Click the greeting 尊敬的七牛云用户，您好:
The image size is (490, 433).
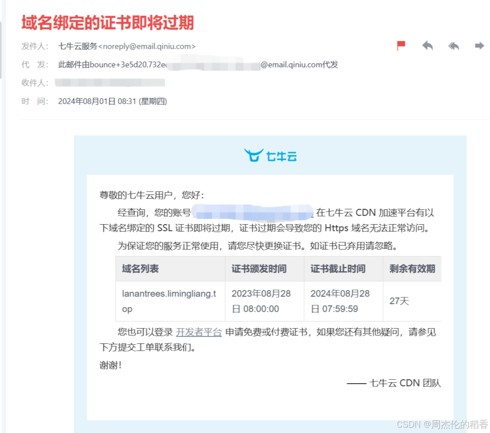pos(152,195)
